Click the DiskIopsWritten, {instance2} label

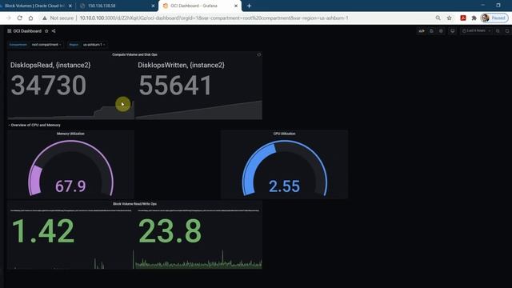click(x=182, y=65)
